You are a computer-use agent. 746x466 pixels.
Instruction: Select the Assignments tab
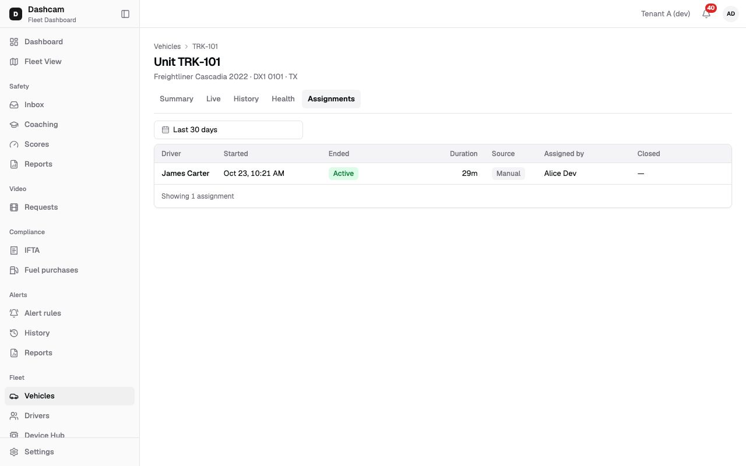click(331, 99)
